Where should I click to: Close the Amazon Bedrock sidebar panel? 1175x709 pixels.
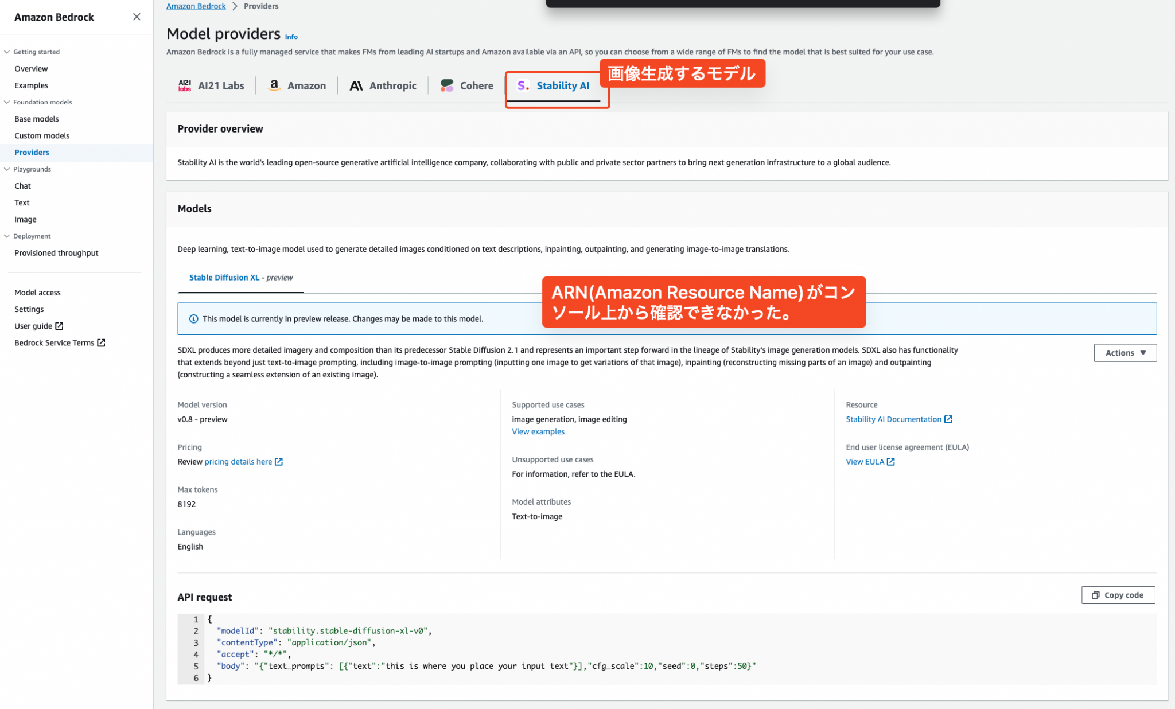point(136,17)
